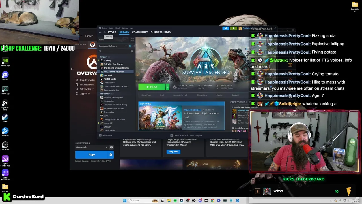This screenshot has width=362, height=204.
Task: Open Windows Start button
Action: (x=125, y=201)
